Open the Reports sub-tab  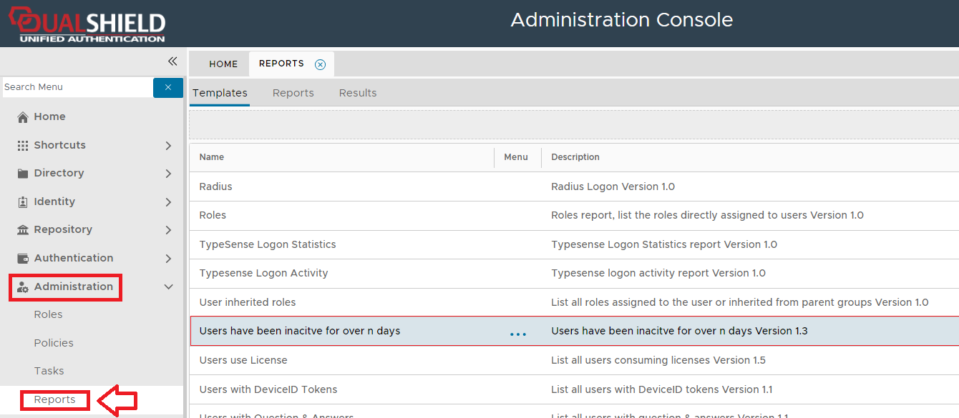coord(293,93)
